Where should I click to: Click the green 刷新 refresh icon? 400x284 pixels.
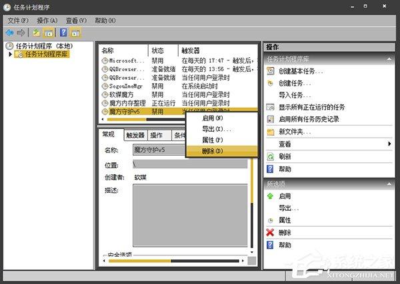(x=270, y=156)
